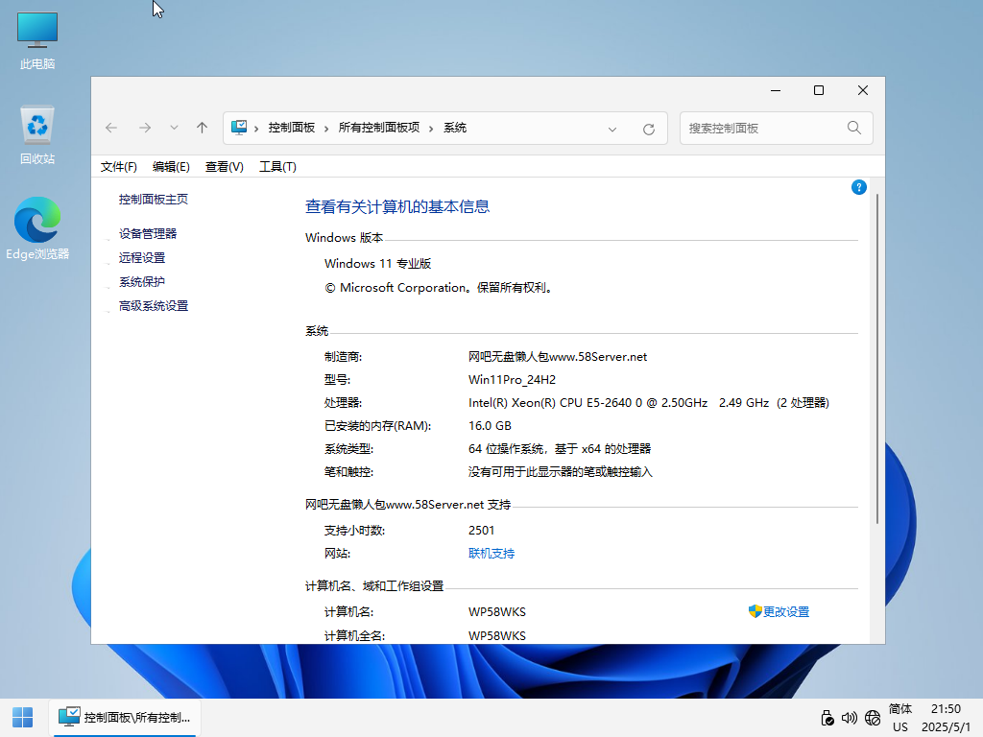Minimize the system window

776,91
